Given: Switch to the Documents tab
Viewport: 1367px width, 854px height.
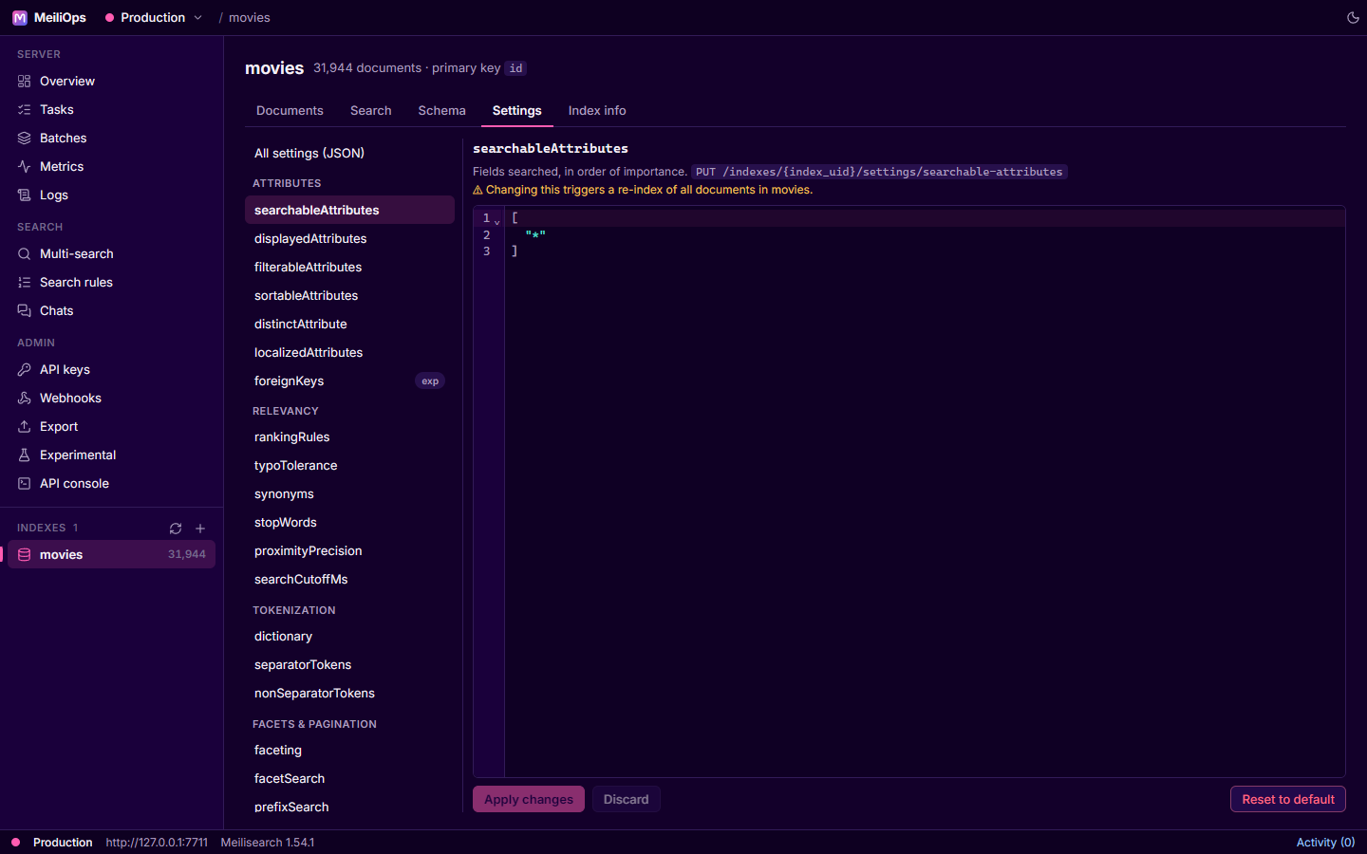Looking at the screenshot, I should (290, 111).
